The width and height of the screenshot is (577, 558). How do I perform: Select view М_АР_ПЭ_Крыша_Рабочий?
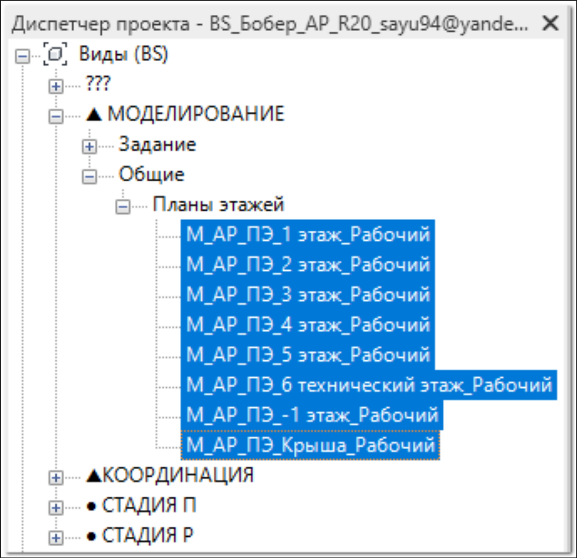point(310,446)
